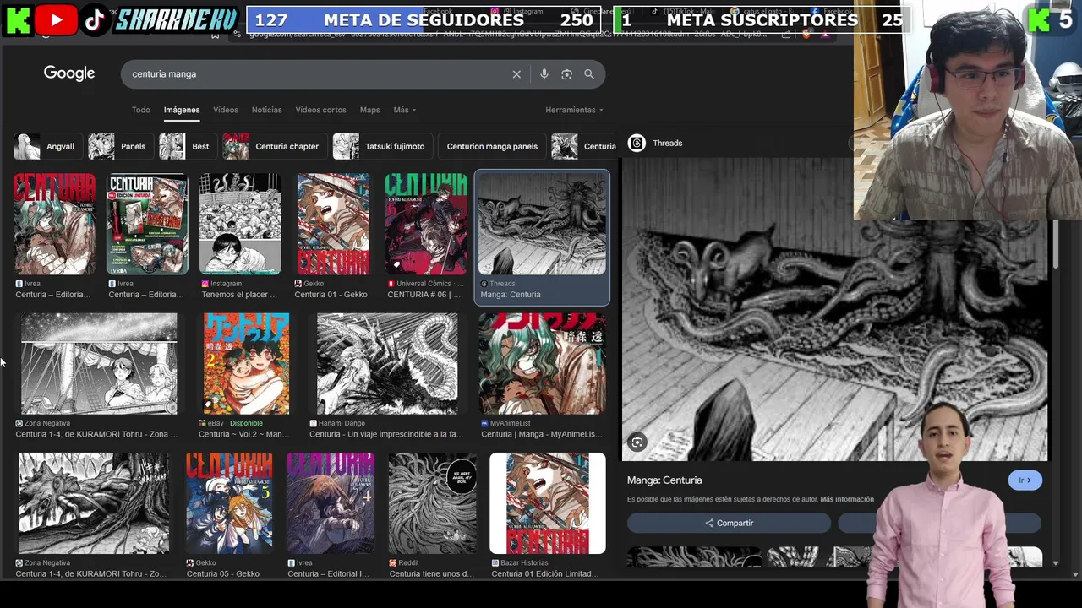Select the Tatsuki fujimoto filter chip
Viewport: 1082px width, 608px height.
pyautogui.click(x=382, y=146)
